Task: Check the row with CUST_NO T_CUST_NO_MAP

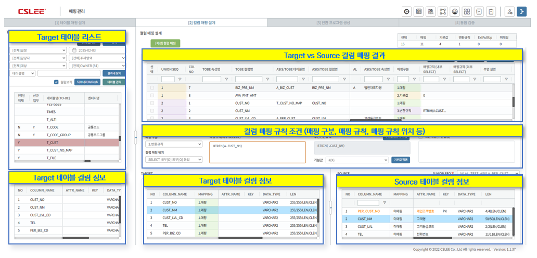Action: 152,103
